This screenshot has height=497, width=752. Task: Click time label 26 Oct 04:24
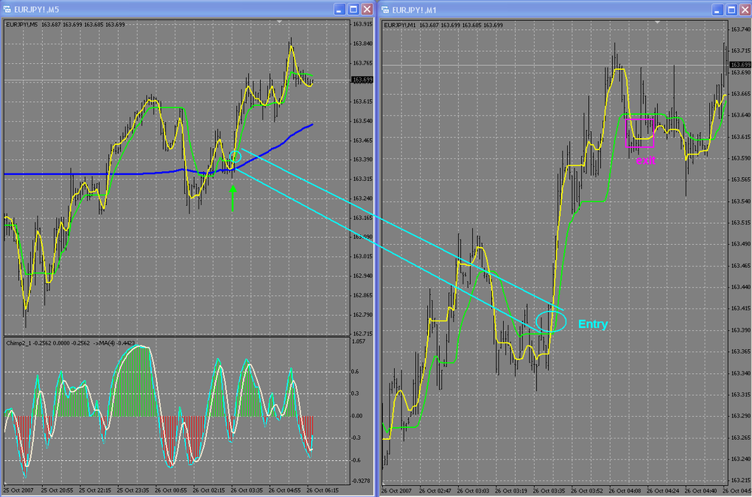(663, 491)
